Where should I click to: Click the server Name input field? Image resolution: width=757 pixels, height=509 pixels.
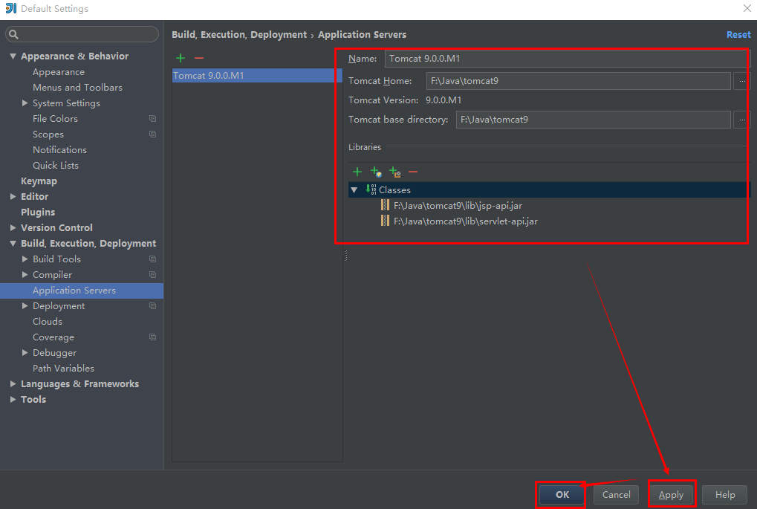pos(568,59)
